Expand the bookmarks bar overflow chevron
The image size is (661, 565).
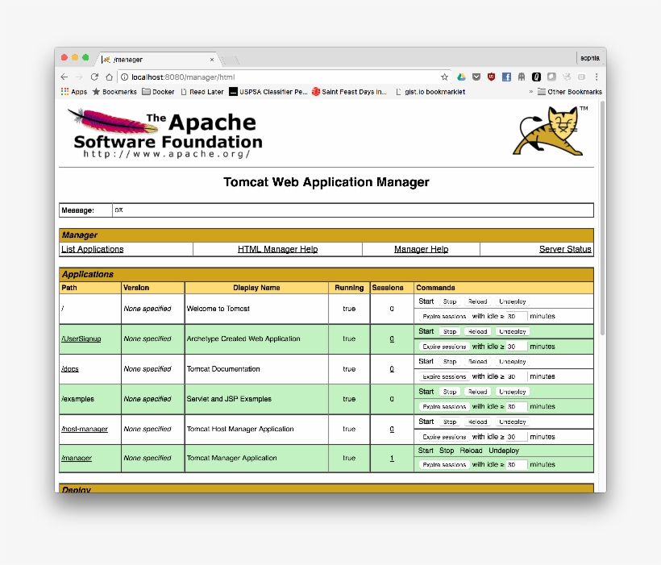(x=530, y=92)
